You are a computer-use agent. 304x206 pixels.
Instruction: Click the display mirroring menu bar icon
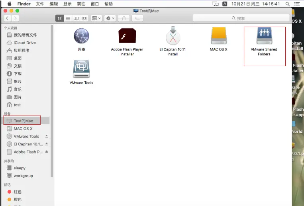tap(215, 4)
